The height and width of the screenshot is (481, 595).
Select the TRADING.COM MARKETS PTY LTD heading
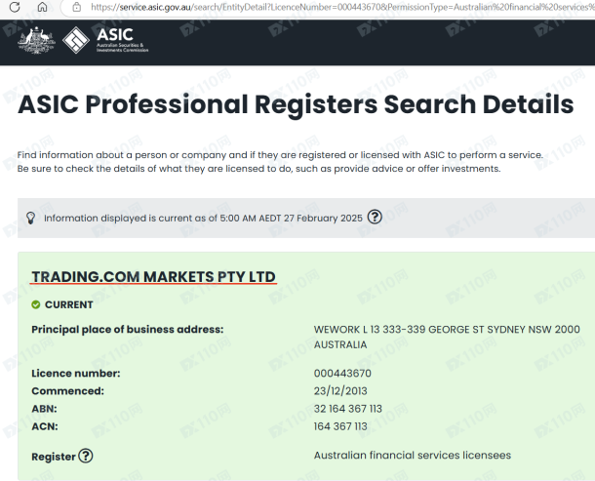pyautogui.click(x=153, y=277)
